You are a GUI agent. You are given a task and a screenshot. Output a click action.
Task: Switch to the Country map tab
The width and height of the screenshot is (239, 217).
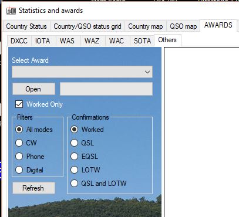146,26
